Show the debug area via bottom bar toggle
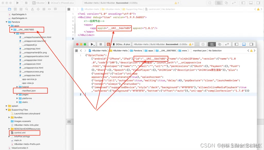The width and height of the screenshot is (264, 150). click(x=69, y=122)
